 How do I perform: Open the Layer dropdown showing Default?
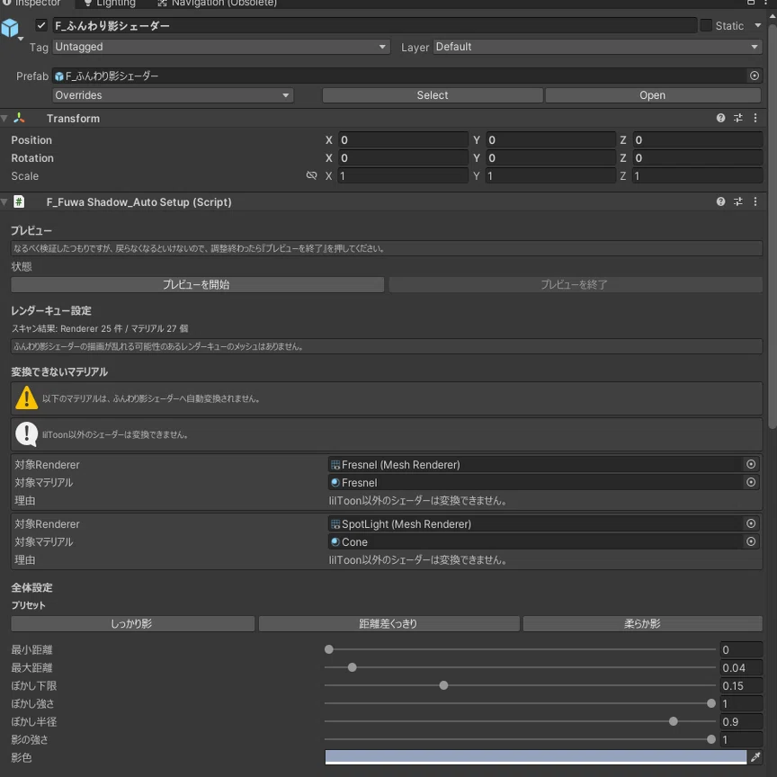tap(597, 47)
